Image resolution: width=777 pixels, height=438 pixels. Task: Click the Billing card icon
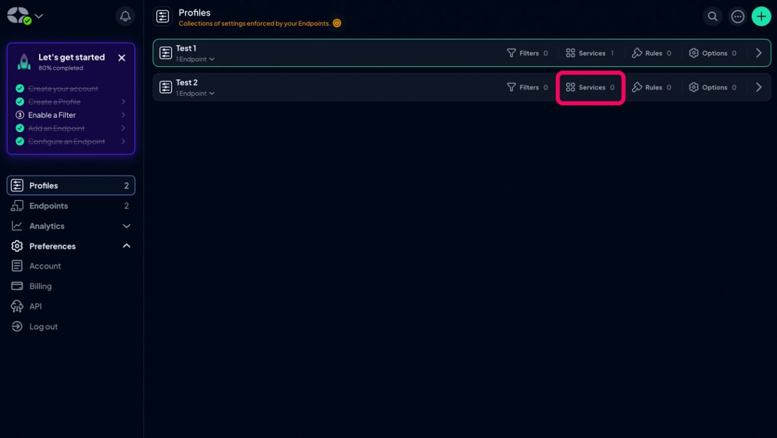[17, 286]
